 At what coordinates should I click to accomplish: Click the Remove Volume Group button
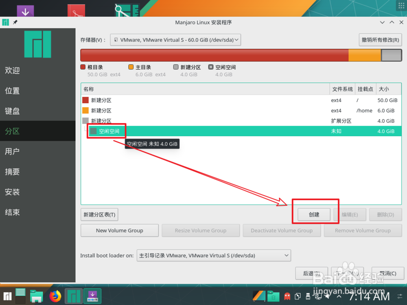click(363, 230)
